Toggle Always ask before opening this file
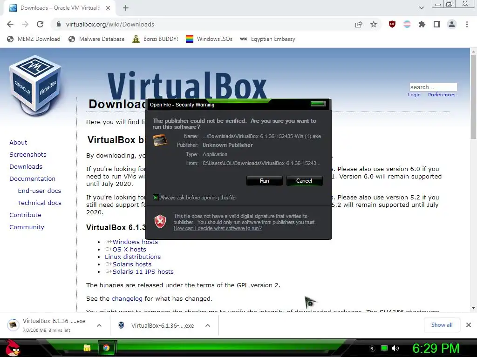Screen dimensions: 477x357 point(156,198)
